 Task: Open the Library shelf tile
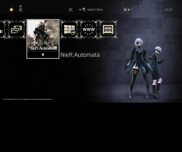click(108, 29)
